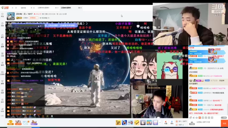Open the trophy Events sidebar item

(2, 82)
